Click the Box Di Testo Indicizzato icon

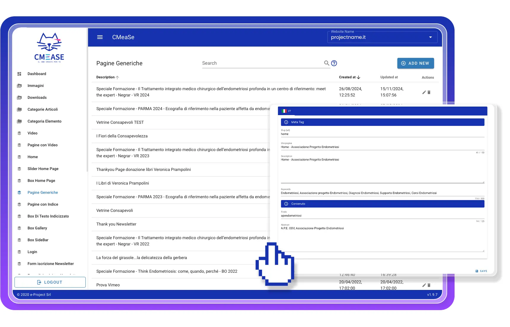click(19, 216)
